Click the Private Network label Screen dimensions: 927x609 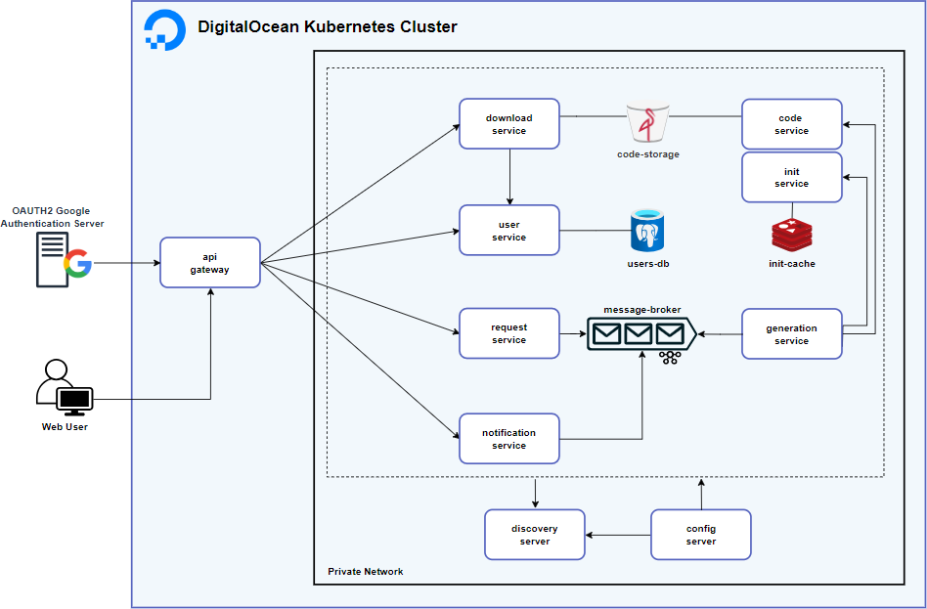tap(366, 572)
